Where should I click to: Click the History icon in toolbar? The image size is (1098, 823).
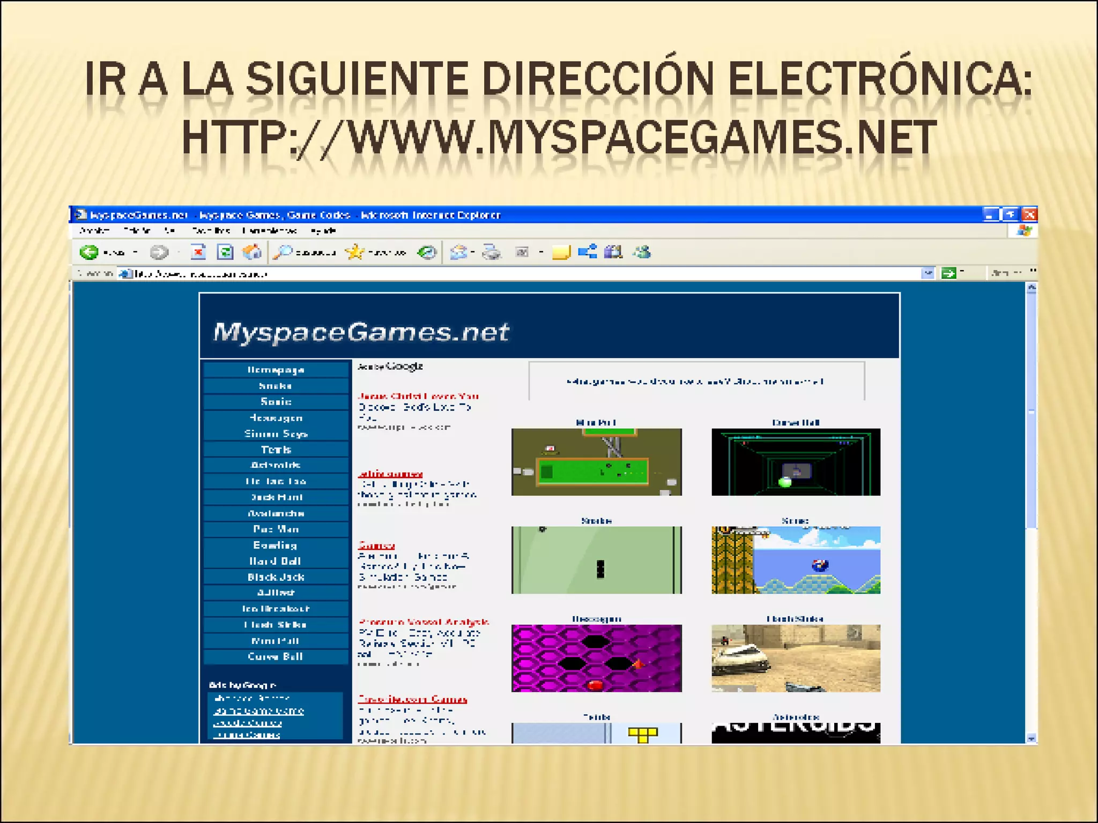[x=427, y=252]
